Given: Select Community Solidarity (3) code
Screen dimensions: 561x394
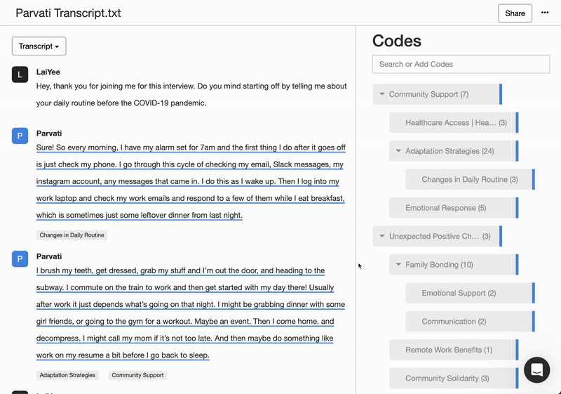Looking at the screenshot, I should (454, 379).
